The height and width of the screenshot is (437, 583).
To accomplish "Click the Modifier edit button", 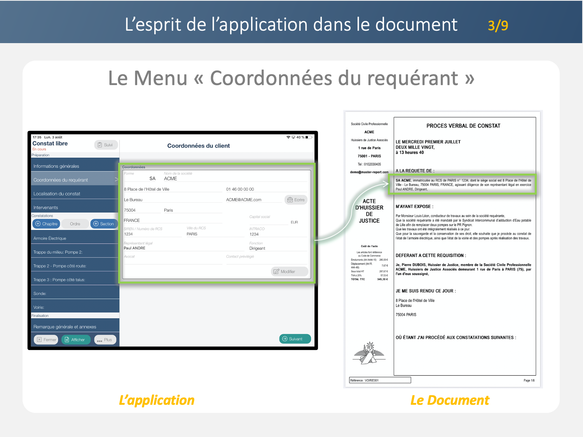I will pos(289,272).
